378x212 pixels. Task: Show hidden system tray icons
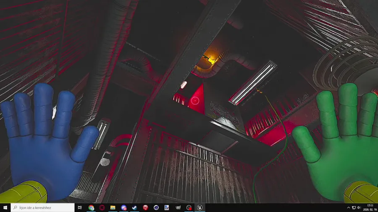[348, 207]
